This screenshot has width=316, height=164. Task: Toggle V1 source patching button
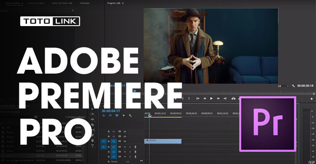[104, 141]
